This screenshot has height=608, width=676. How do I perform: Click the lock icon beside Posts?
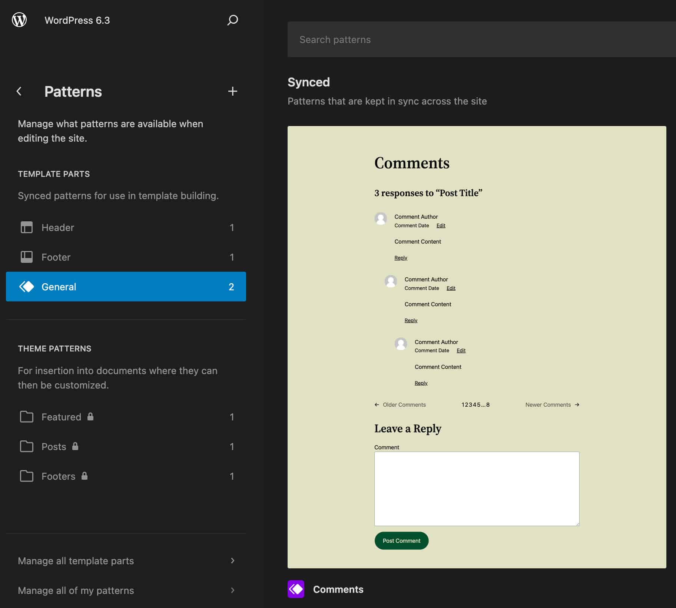tap(75, 446)
